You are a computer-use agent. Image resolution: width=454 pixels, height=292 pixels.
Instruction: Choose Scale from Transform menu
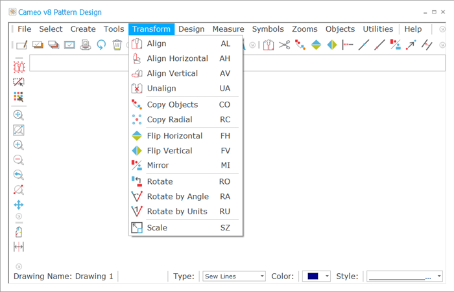(x=185, y=228)
